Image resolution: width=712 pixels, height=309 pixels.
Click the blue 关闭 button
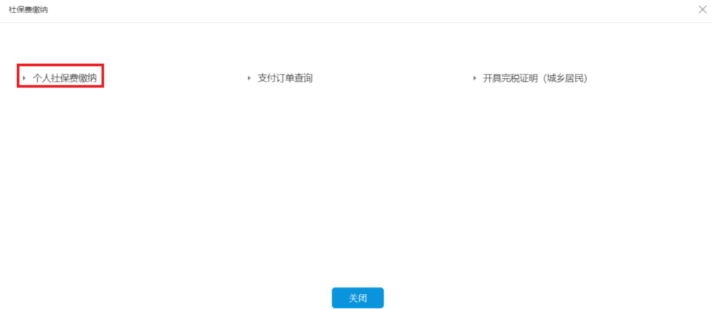[x=357, y=298]
